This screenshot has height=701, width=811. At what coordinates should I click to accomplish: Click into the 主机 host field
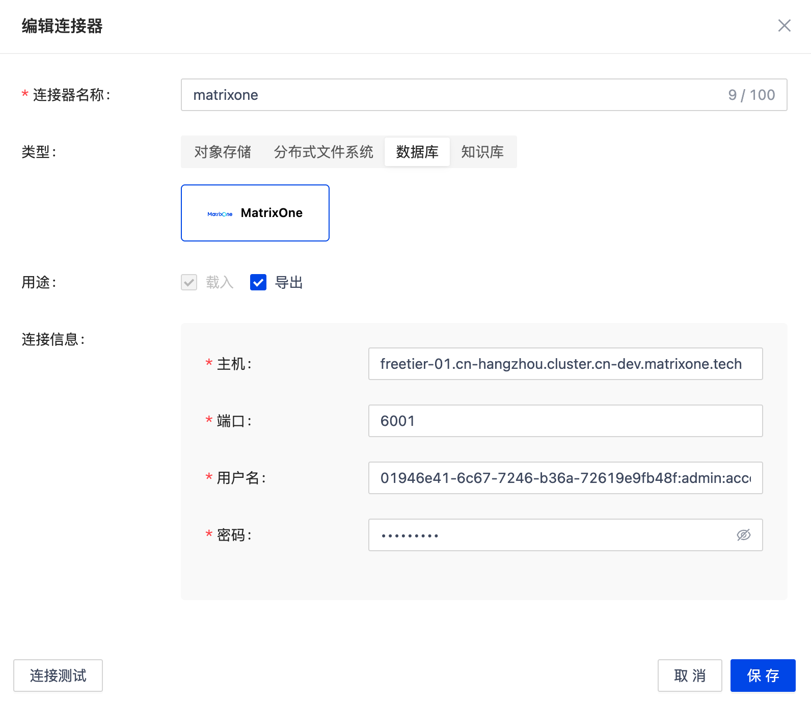tap(565, 364)
